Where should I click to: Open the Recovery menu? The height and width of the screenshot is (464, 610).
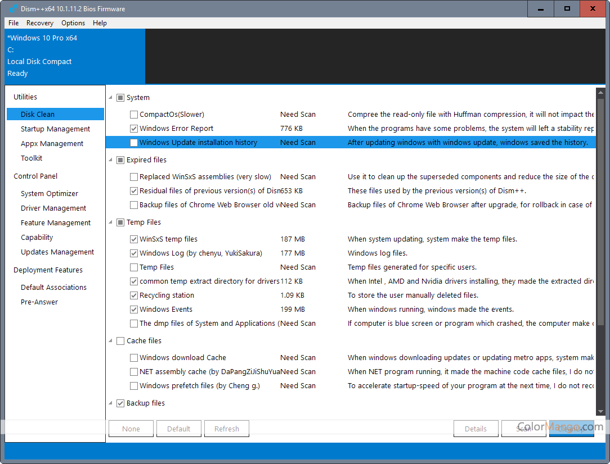40,23
